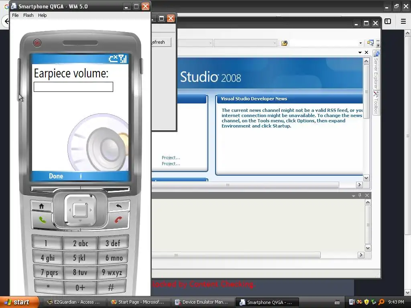Open the Toolbox side tab
411x308 pixels.
[376, 103]
